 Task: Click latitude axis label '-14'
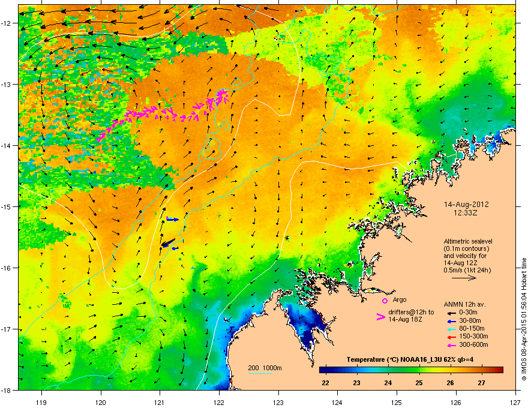(x=7, y=145)
